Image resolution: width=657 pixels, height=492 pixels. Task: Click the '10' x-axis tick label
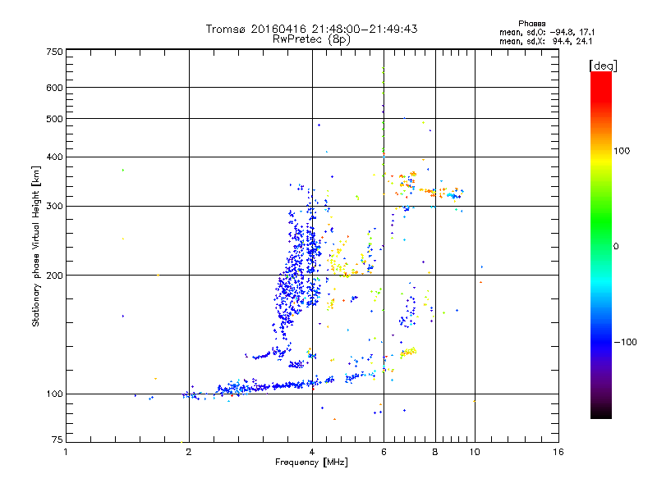[x=475, y=452]
